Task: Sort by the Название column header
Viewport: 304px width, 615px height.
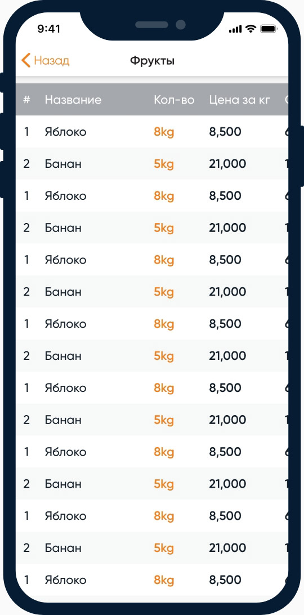Action: click(x=73, y=100)
